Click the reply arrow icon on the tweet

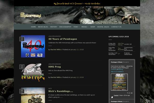[x=128, y=93]
